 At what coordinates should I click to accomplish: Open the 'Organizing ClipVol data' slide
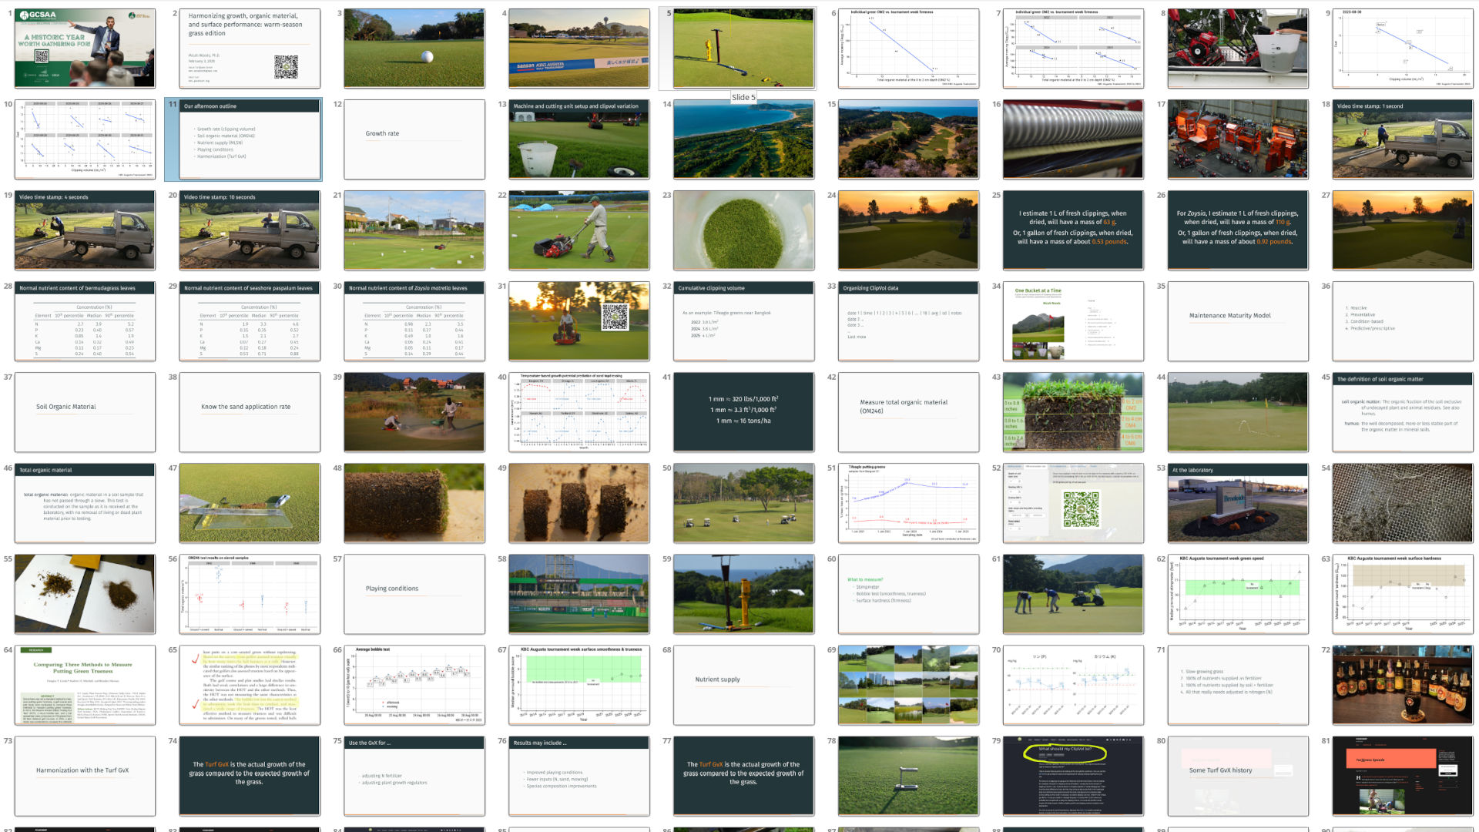click(907, 320)
